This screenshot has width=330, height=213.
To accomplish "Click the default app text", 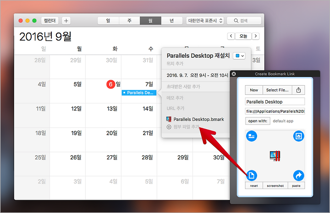I will click(283, 121).
